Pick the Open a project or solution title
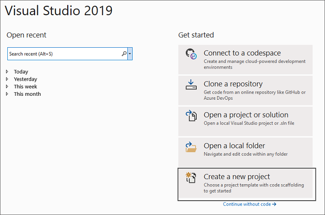The image size is (325, 215). (x=246, y=115)
